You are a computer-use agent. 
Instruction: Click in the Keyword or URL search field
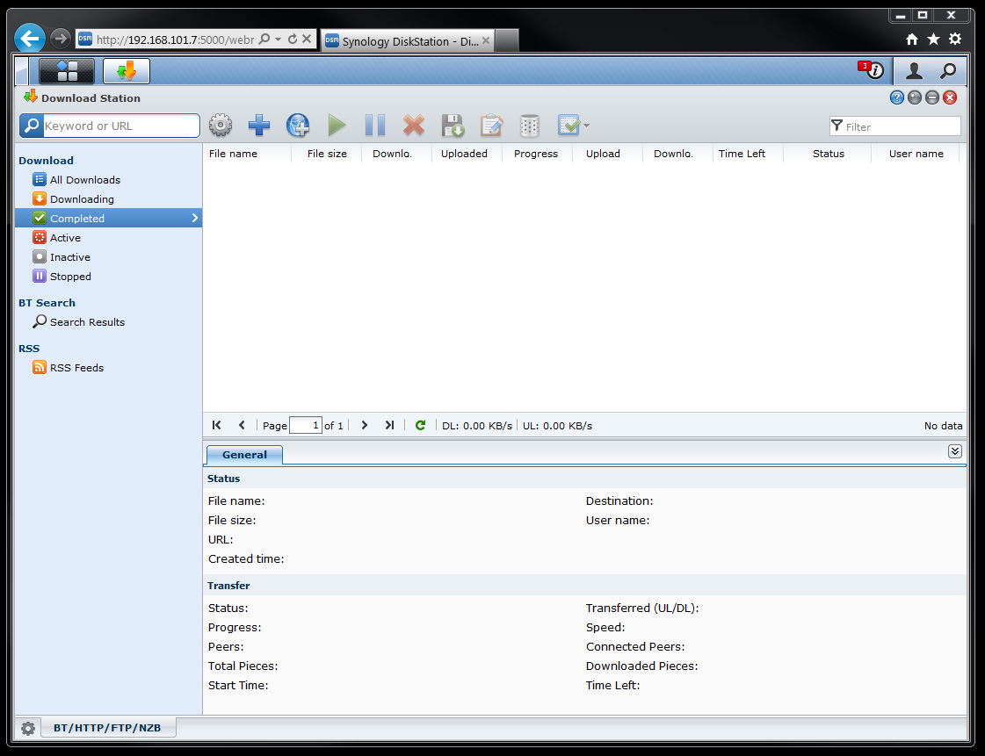(121, 126)
